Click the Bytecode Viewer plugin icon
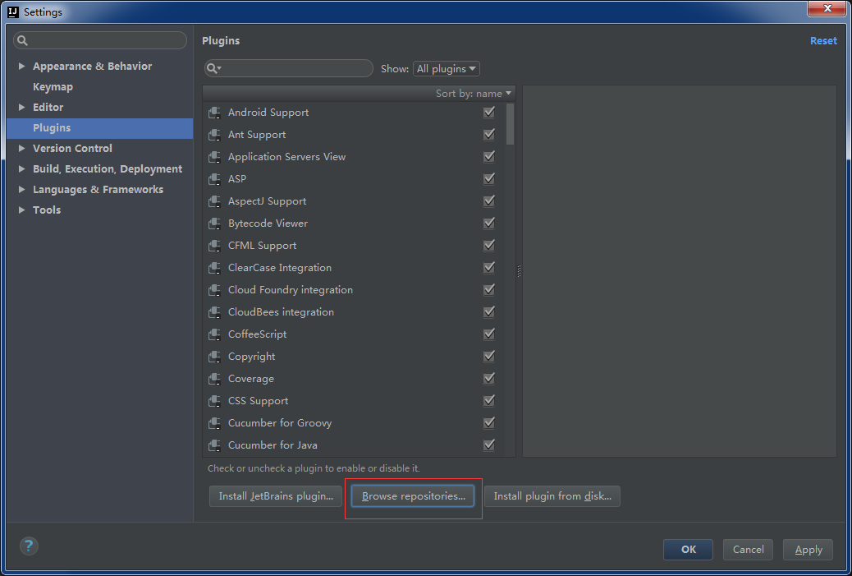 pyautogui.click(x=214, y=223)
